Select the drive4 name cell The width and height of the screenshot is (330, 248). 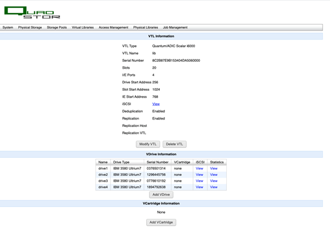tap(103, 187)
